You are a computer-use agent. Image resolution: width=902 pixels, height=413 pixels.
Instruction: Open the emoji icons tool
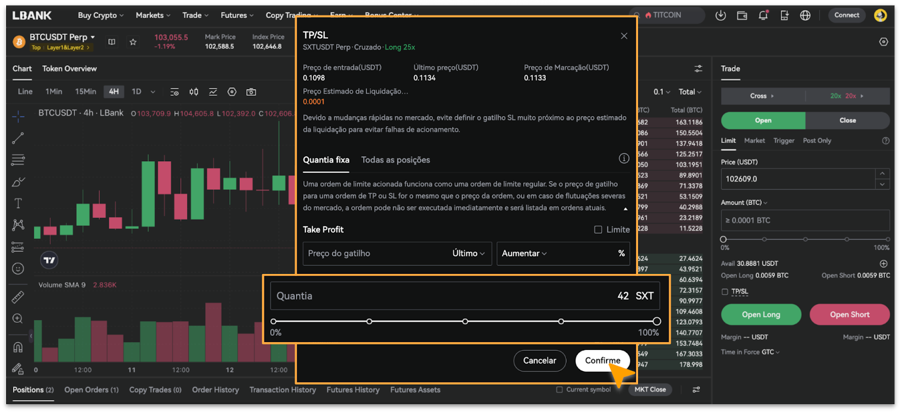click(18, 269)
